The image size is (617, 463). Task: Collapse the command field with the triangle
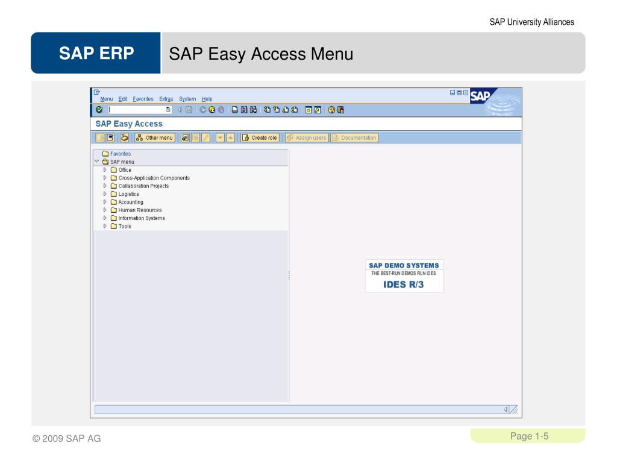point(180,110)
